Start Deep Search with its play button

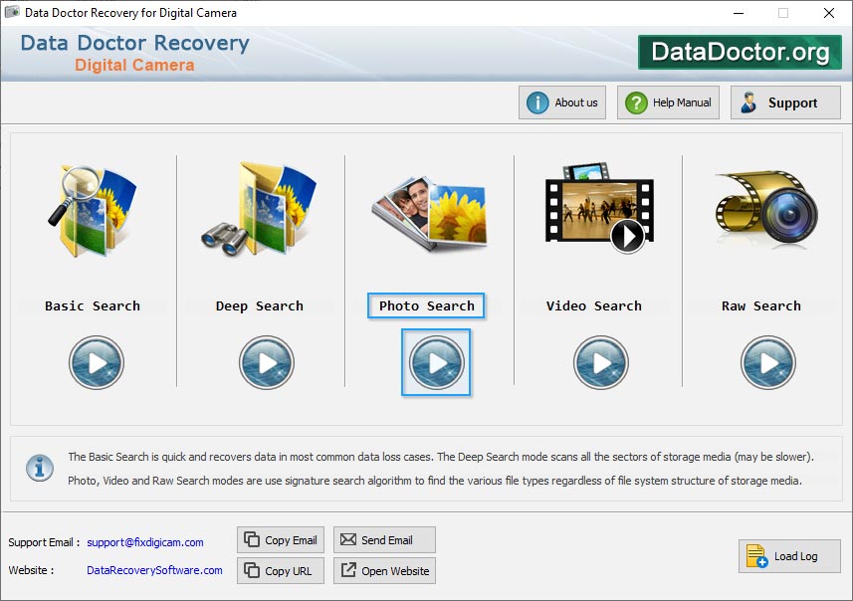tap(267, 362)
